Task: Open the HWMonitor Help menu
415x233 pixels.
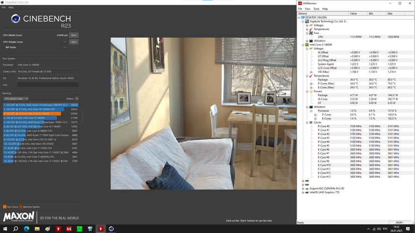Action: click(x=325, y=9)
